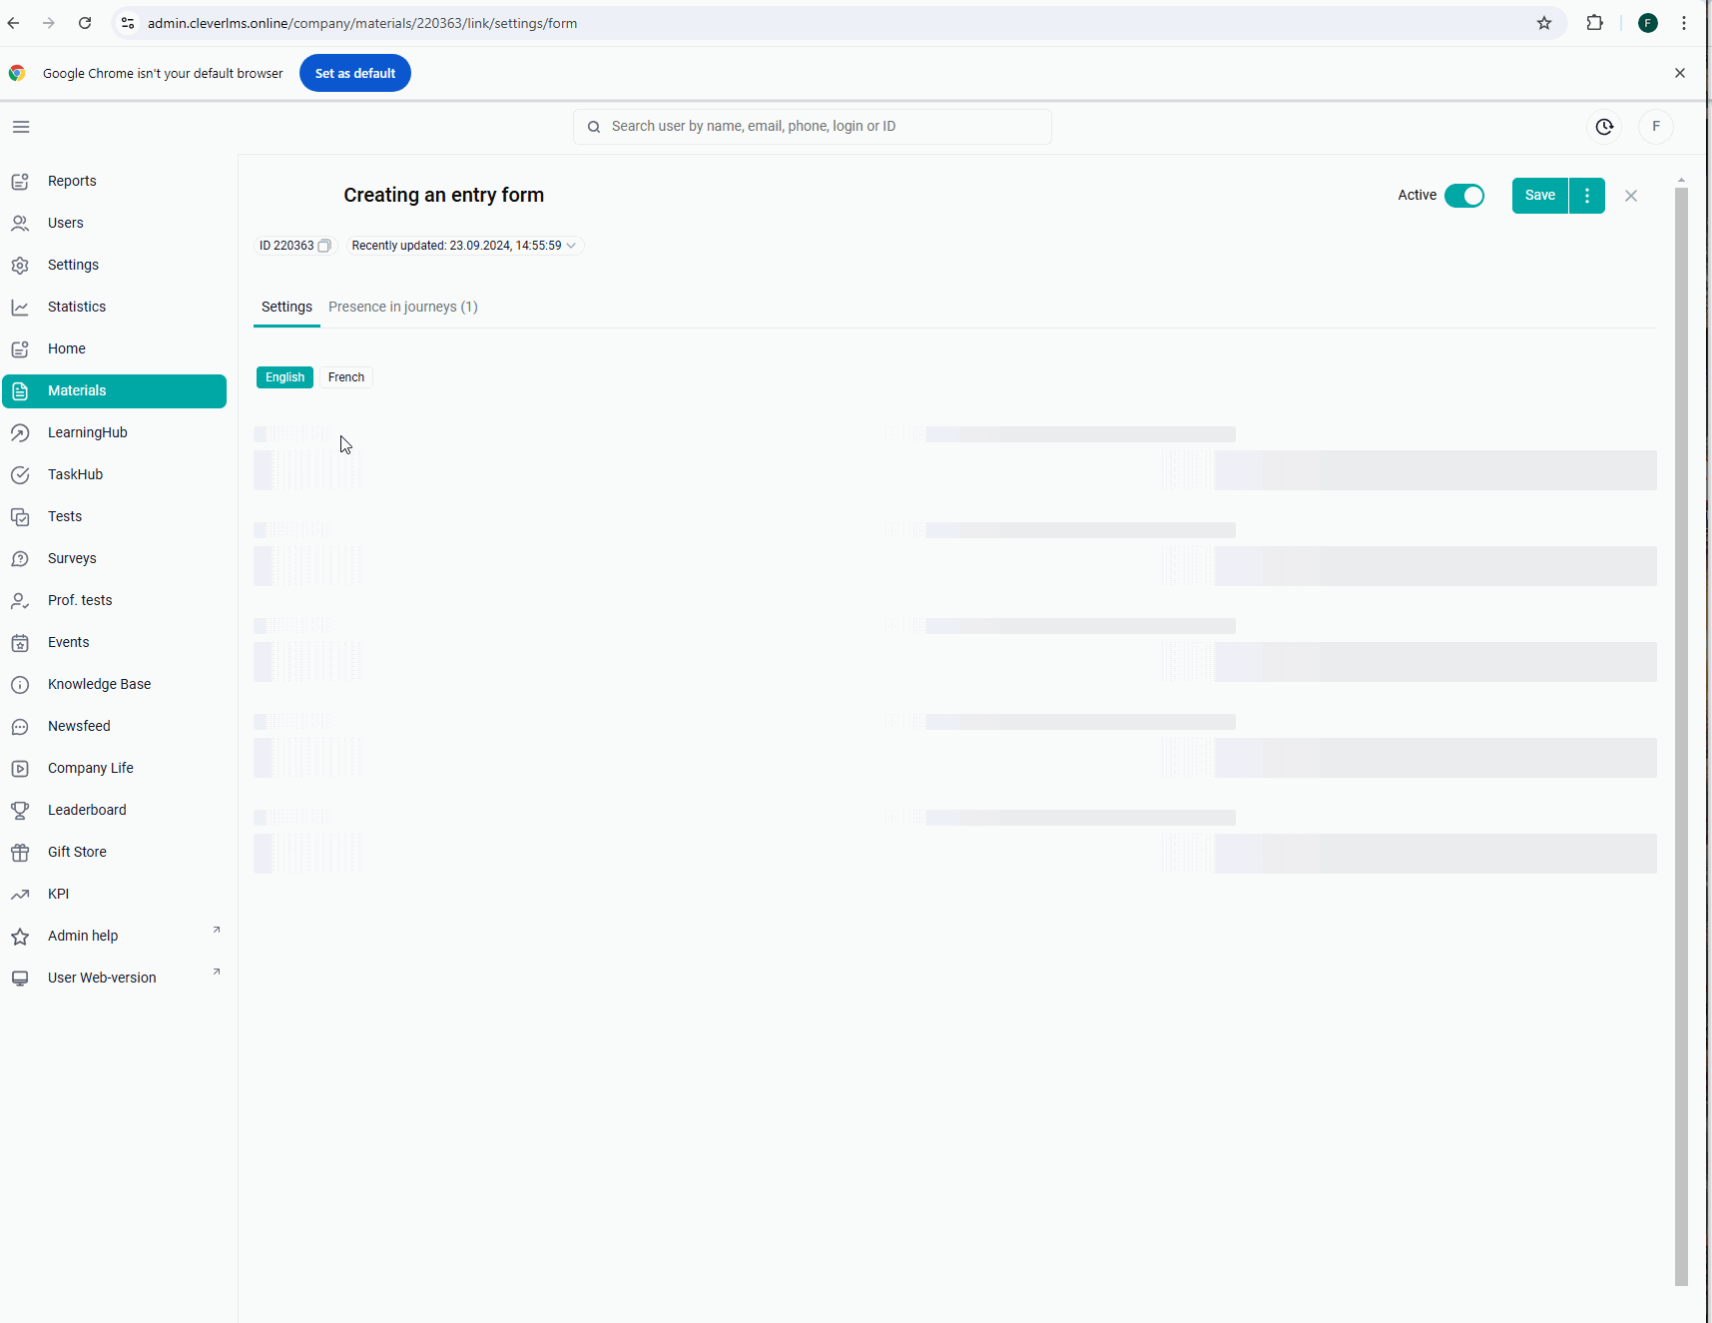Image resolution: width=1712 pixels, height=1323 pixels.
Task: Toggle the Active switch off
Action: point(1464,196)
